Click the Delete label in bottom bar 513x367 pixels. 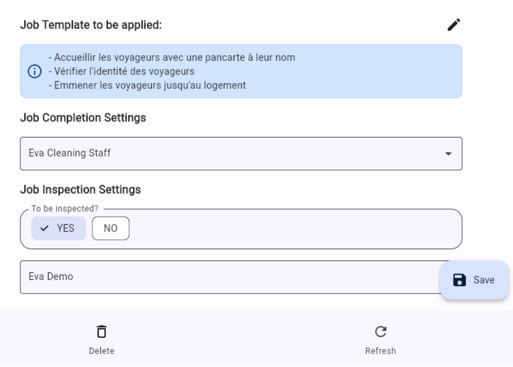(102, 351)
